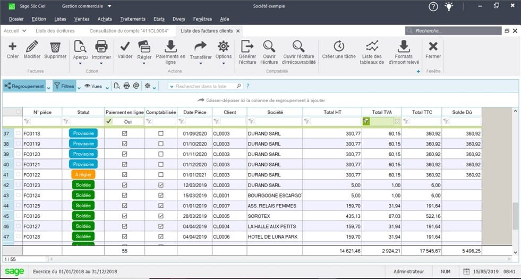Viewport: 521px width, 279px height.
Task: Expand the Imprimer dropdown arrow
Action: click(x=101, y=64)
